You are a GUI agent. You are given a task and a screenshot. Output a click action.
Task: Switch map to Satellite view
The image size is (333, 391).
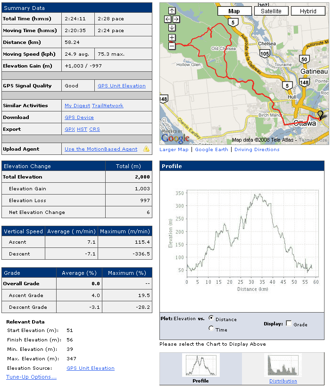coord(271,11)
